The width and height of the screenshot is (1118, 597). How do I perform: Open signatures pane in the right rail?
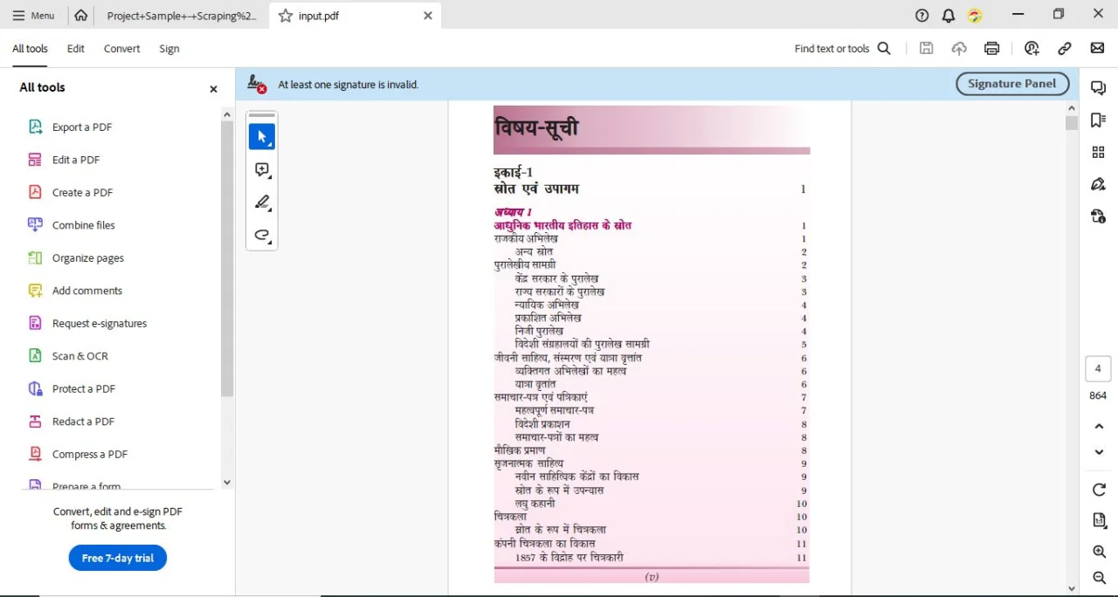coord(1099,184)
